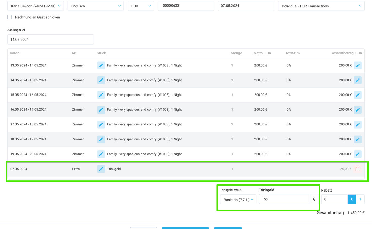Edit item for 19.05.2024 - 20.05.2024 row
372x229 pixels.
click(x=101, y=154)
